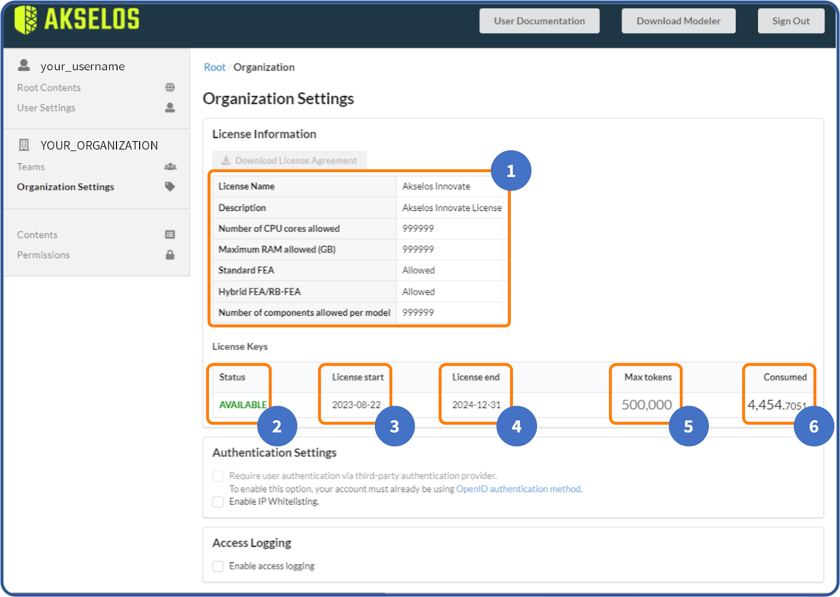Image resolution: width=840 pixels, height=597 pixels.
Task: Follow the Root breadcrumb link
Action: [215, 67]
